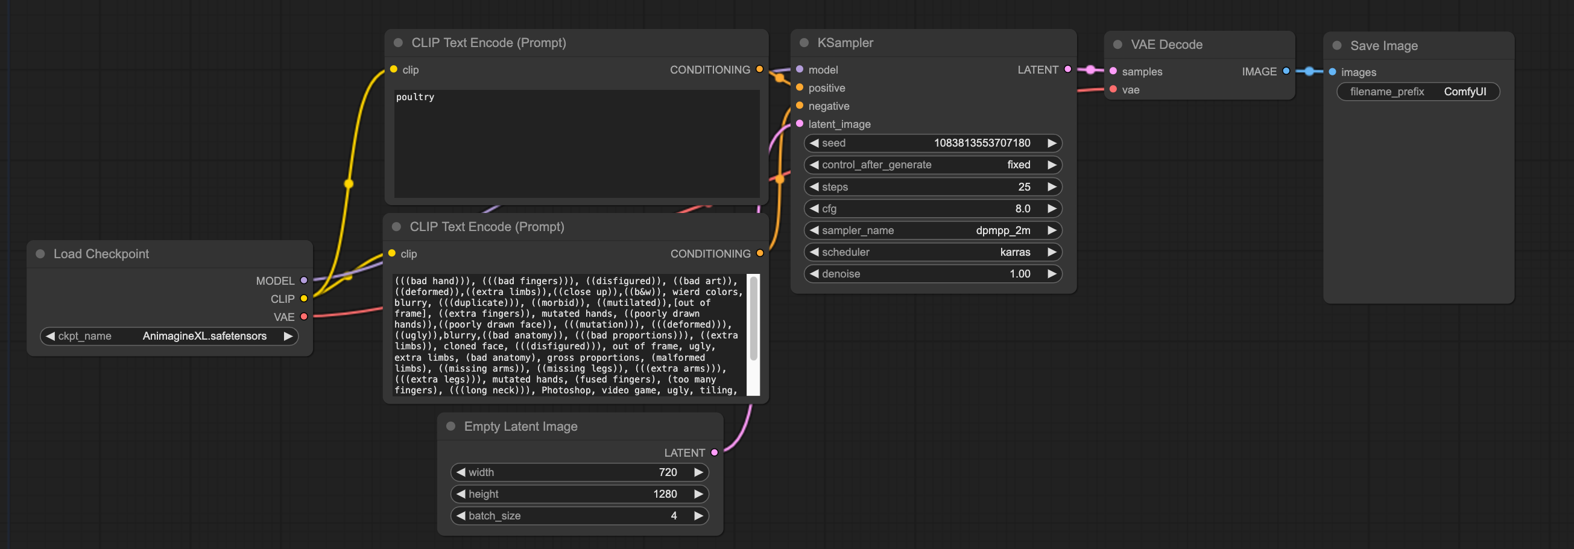Click the 'KSampler' node title
The width and height of the screenshot is (1574, 549).
(845, 43)
